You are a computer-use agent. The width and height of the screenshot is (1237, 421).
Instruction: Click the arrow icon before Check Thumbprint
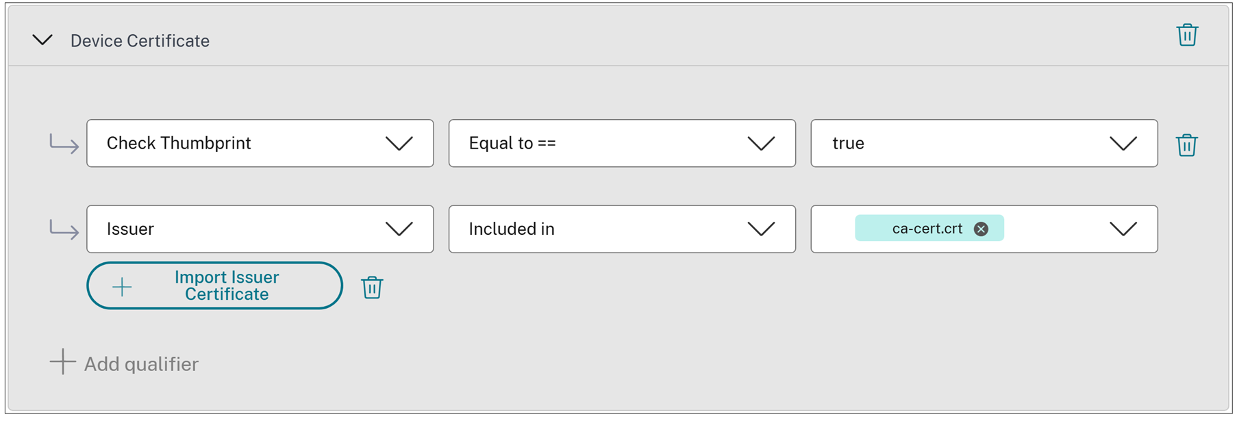(x=64, y=144)
